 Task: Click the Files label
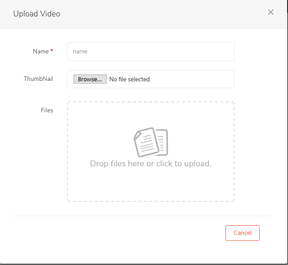47,110
